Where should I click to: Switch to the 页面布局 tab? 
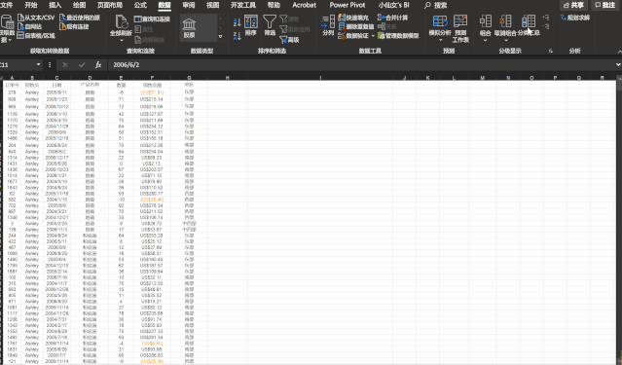(109, 5)
